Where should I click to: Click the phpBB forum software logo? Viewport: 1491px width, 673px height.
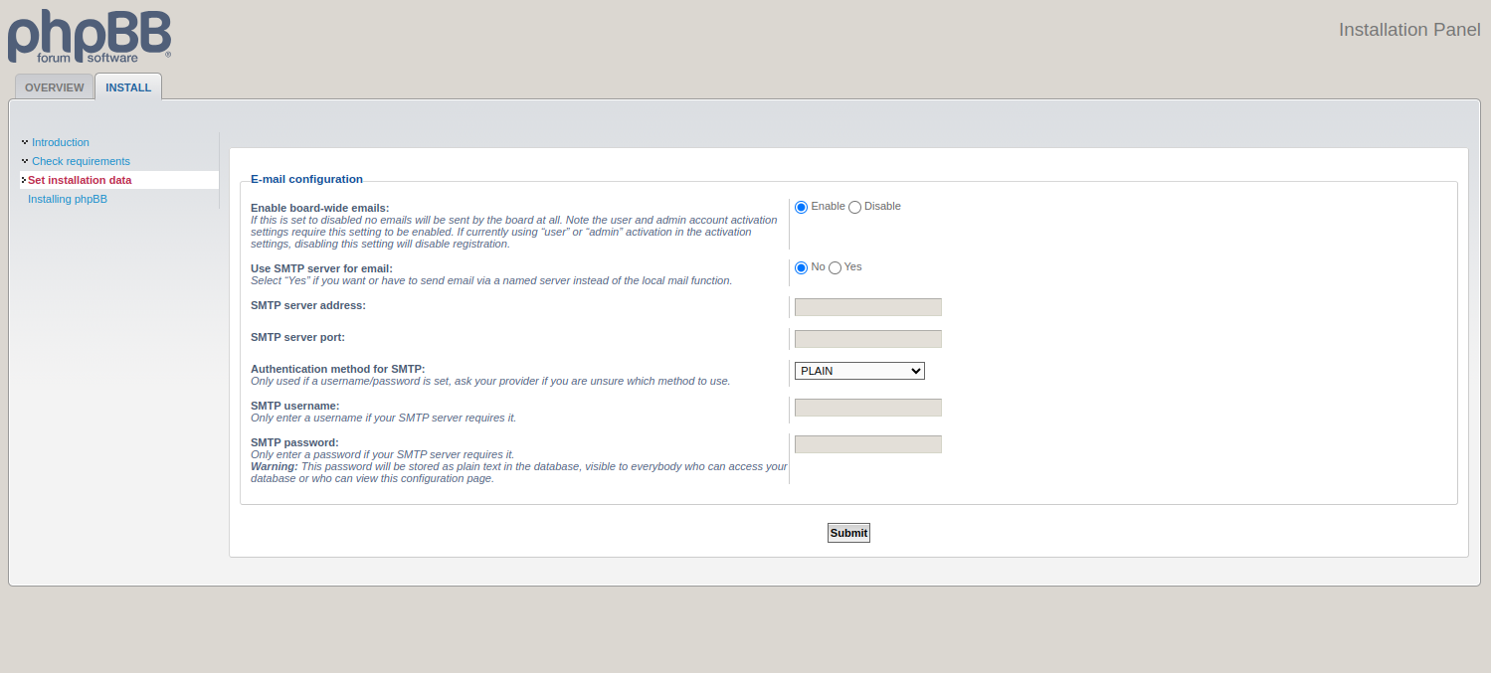click(90, 37)
